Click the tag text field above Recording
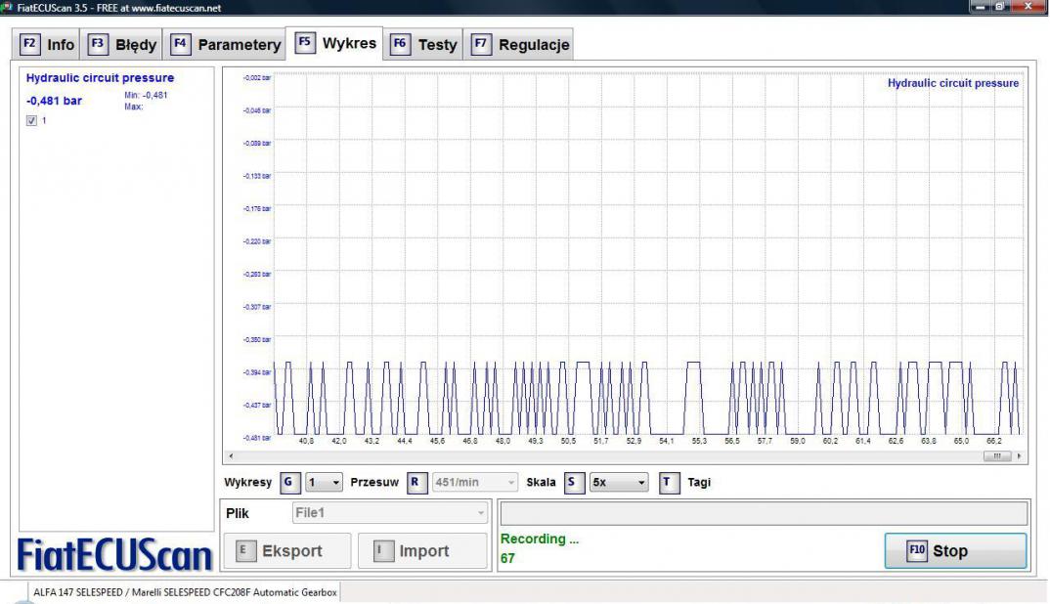This screenshot has height=604, width=1050. [x=764, y=513]
